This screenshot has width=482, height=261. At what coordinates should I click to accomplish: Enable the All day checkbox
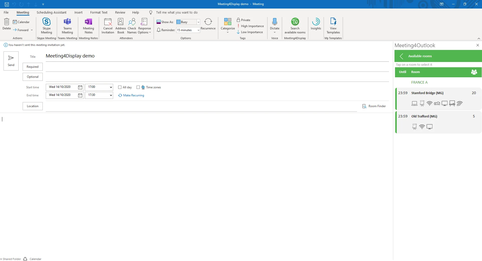[x=120, y=87]
